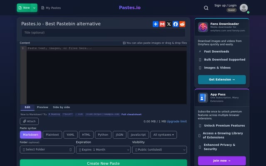Switch to the Edit tab
Viewport: 266px width, 166px height.
coord(27,107)
